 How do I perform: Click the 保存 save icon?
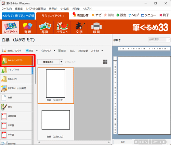pyautogui.click(x=29, y=51)
